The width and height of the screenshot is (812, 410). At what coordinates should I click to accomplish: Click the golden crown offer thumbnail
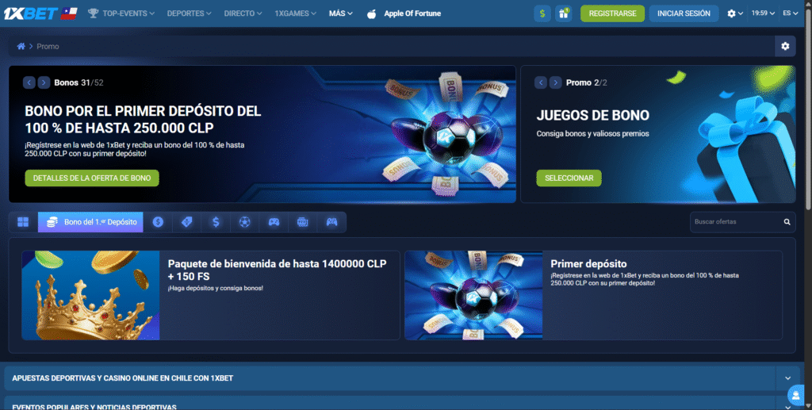coord(90,296)
